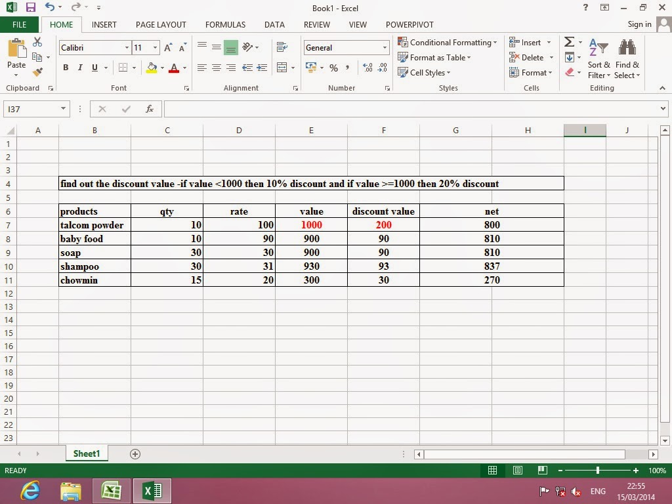Viewport: 672px width, 504px height.
Task: Click the Paste clipboard icon
Action: tap(16, 48)
